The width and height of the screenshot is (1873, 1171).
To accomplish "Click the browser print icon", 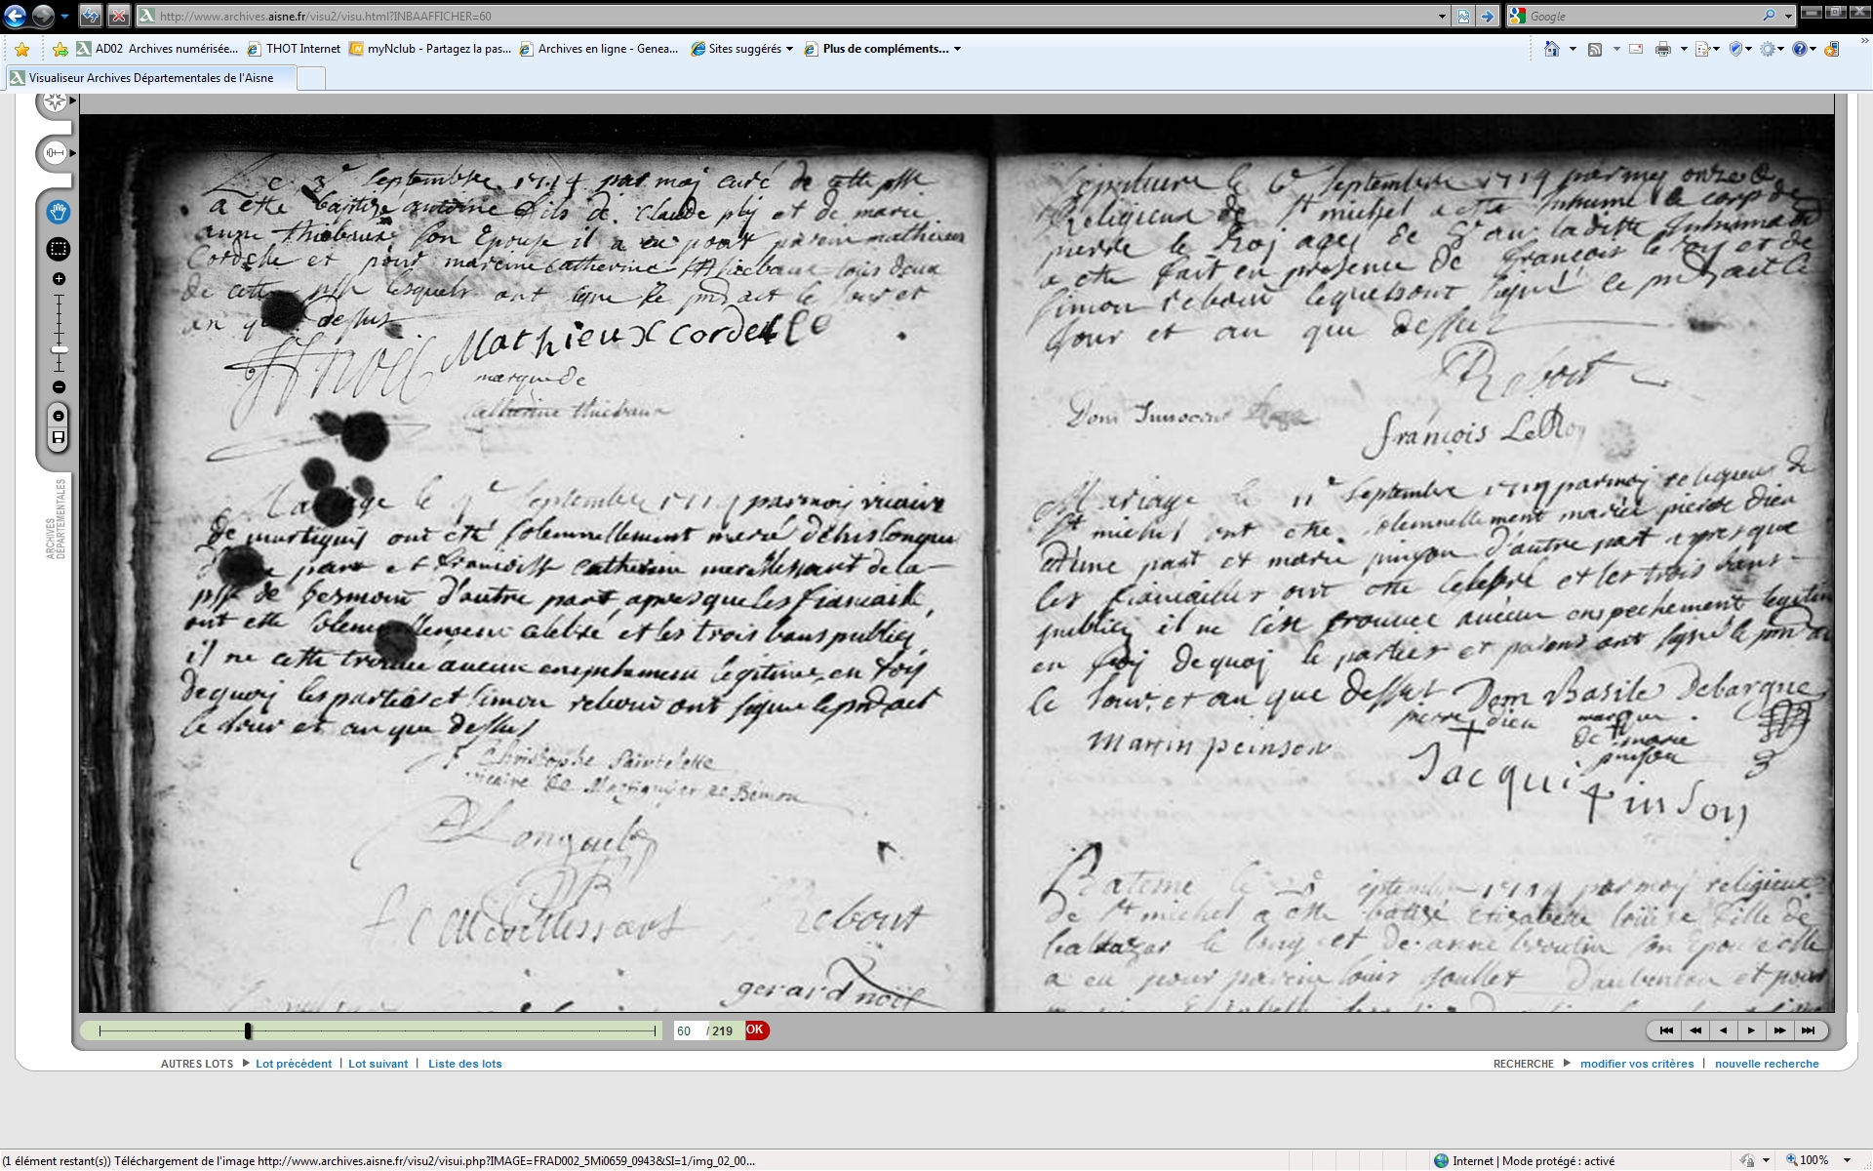I will click(x=1662, y=49).
